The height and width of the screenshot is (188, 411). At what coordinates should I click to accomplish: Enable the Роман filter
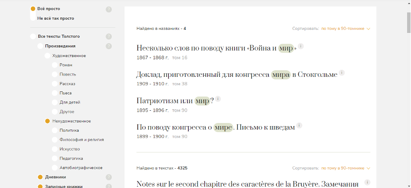pyautogui.click(x=55, y=65)
